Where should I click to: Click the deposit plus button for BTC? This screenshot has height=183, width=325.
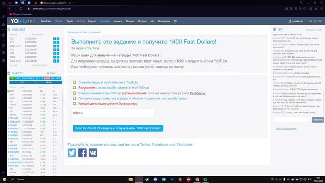pyautogui.click(x=55, y=39)
